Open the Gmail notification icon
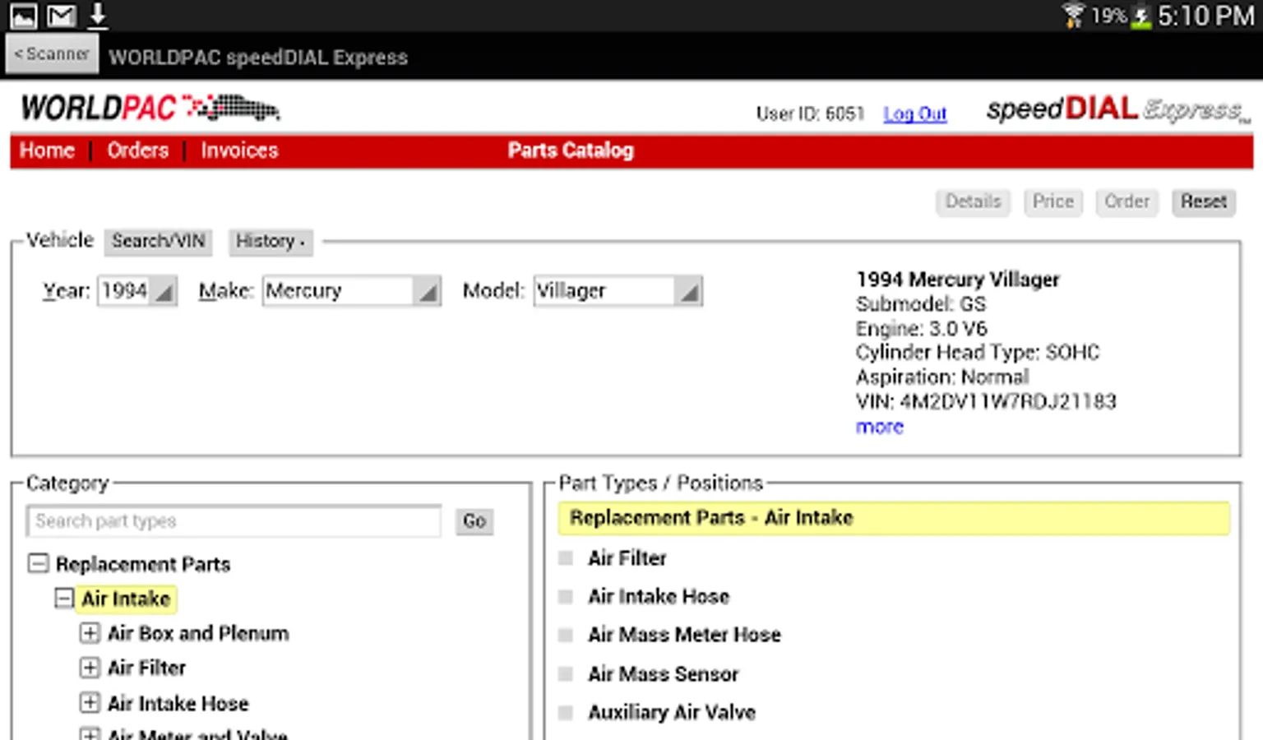Viewport: 1263px width, 740px height. tap(61, 15)
